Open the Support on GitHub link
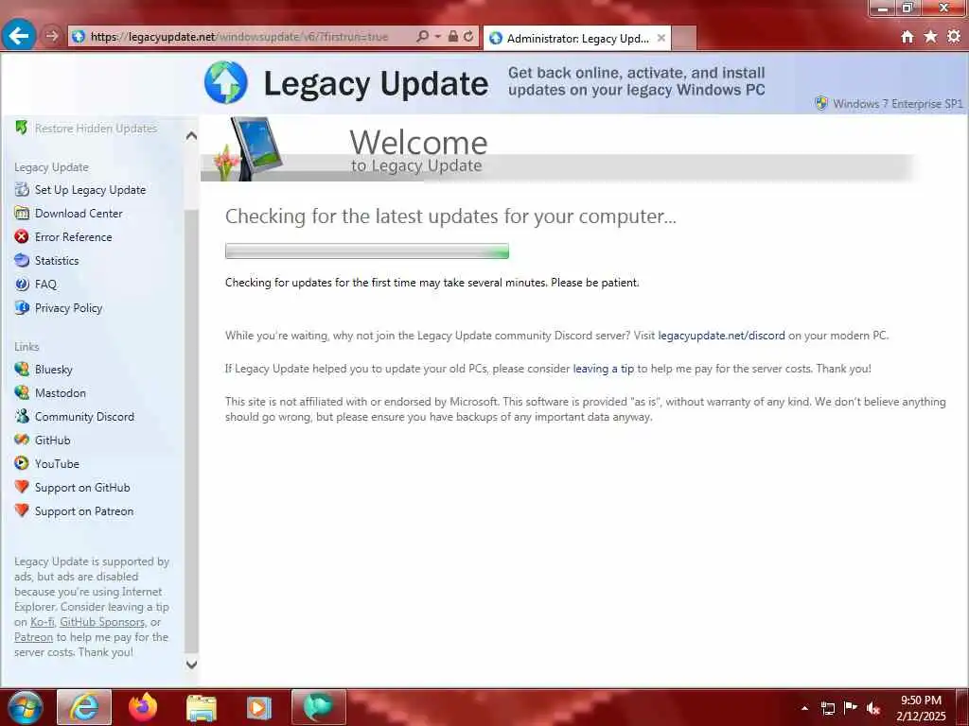This screenshot has height=726, width=969. pos(82,488)
